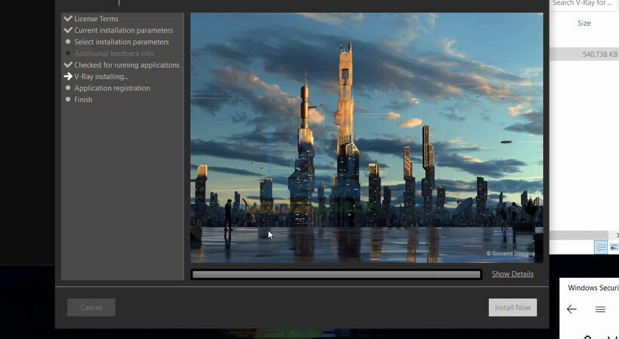Click the bullet icon next to Finish

[x=68, y=99]
